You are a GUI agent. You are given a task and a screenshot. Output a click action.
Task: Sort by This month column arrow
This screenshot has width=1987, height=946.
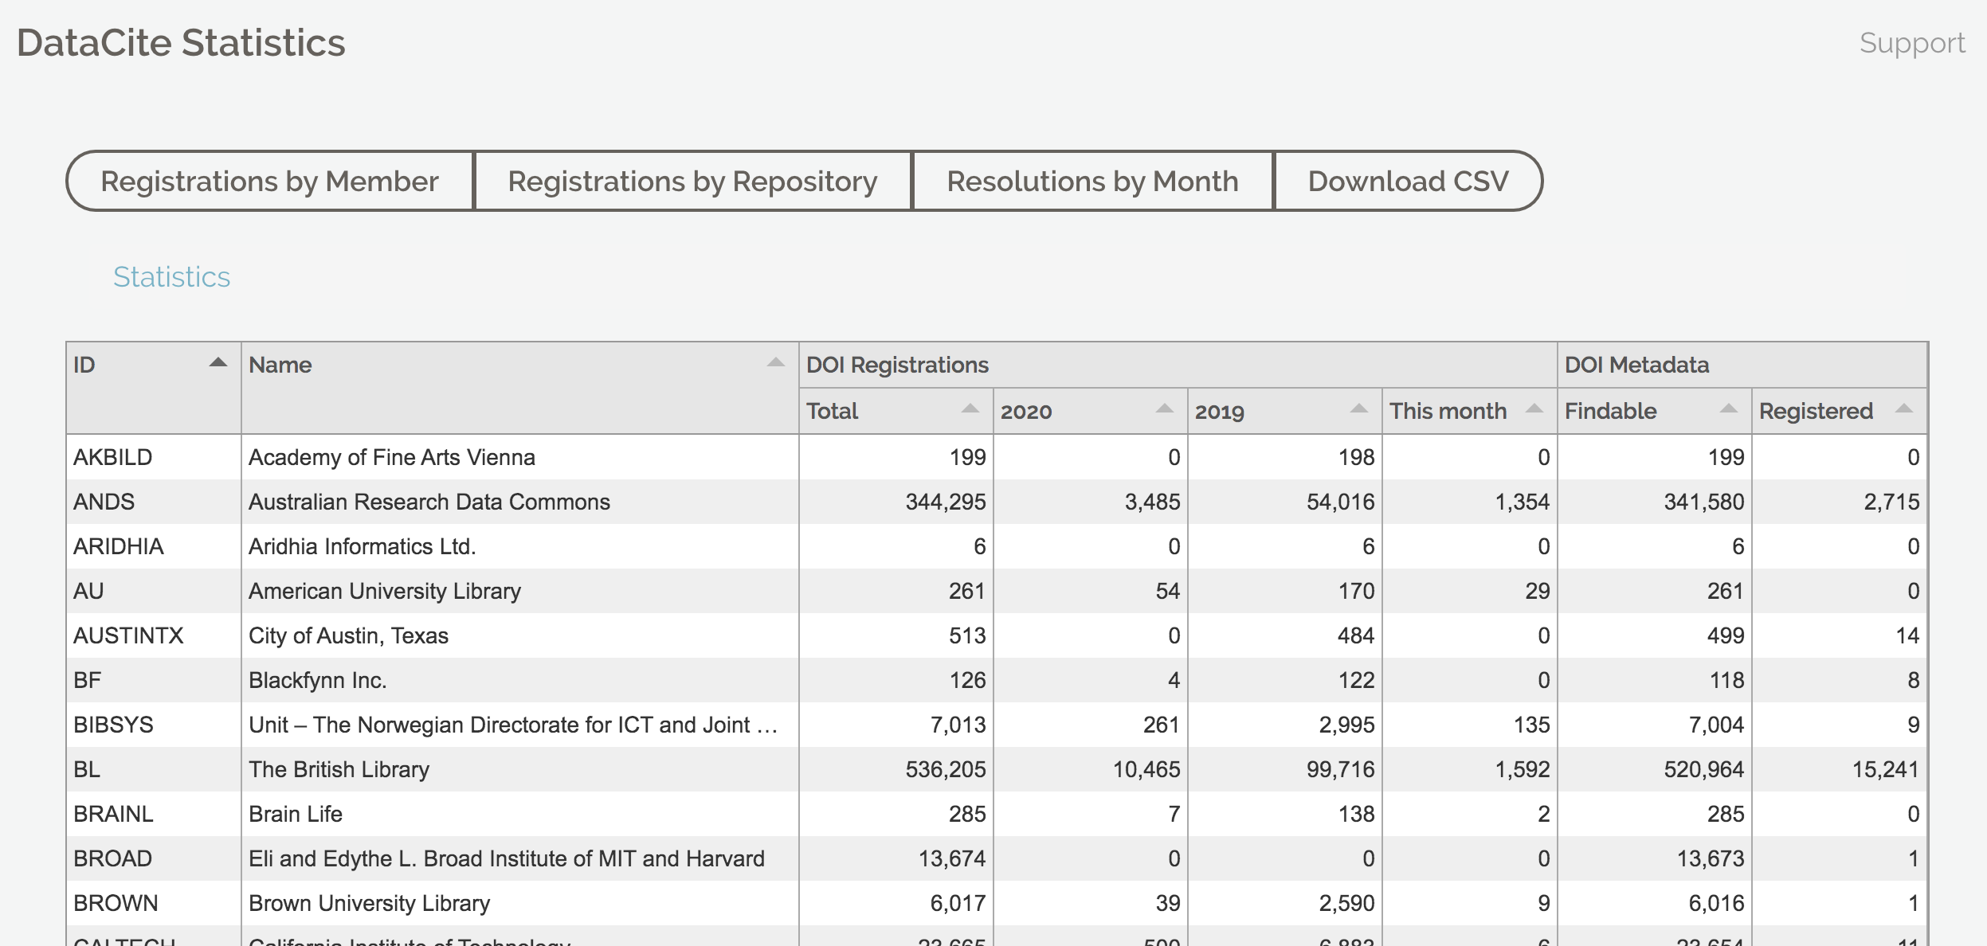(x=1534, y=409)
